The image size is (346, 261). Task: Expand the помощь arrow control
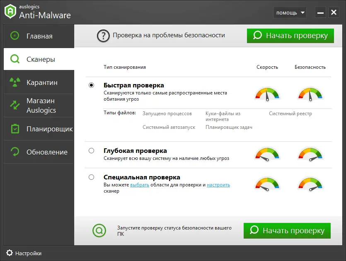click(302, 12)
